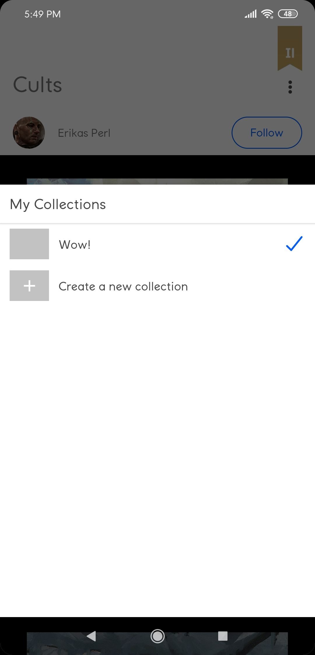
Task: Tap the My Collections header
Action: [x=58, y=204]
